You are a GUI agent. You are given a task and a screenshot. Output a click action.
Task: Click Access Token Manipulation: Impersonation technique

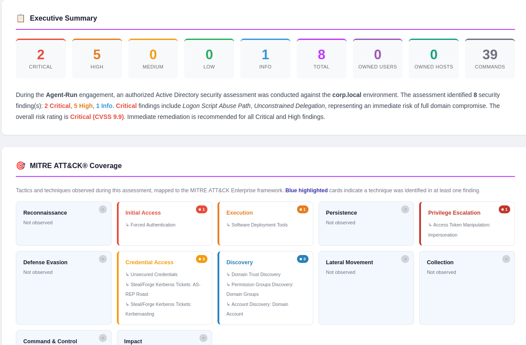459,230
